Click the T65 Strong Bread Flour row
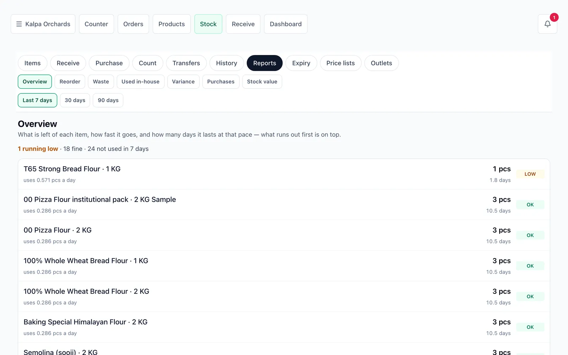This screenshot has height=355, width=568. click(284, 174)
